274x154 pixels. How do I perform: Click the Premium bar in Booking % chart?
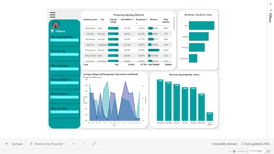click(197, 48)
